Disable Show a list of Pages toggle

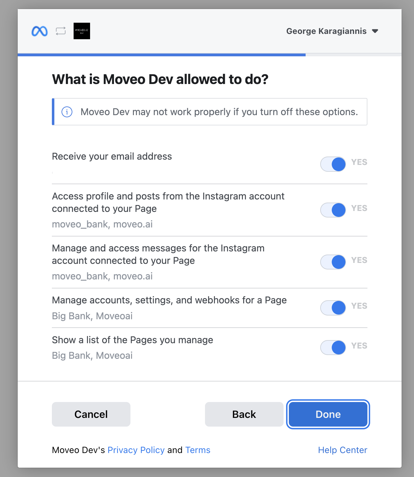333,348
